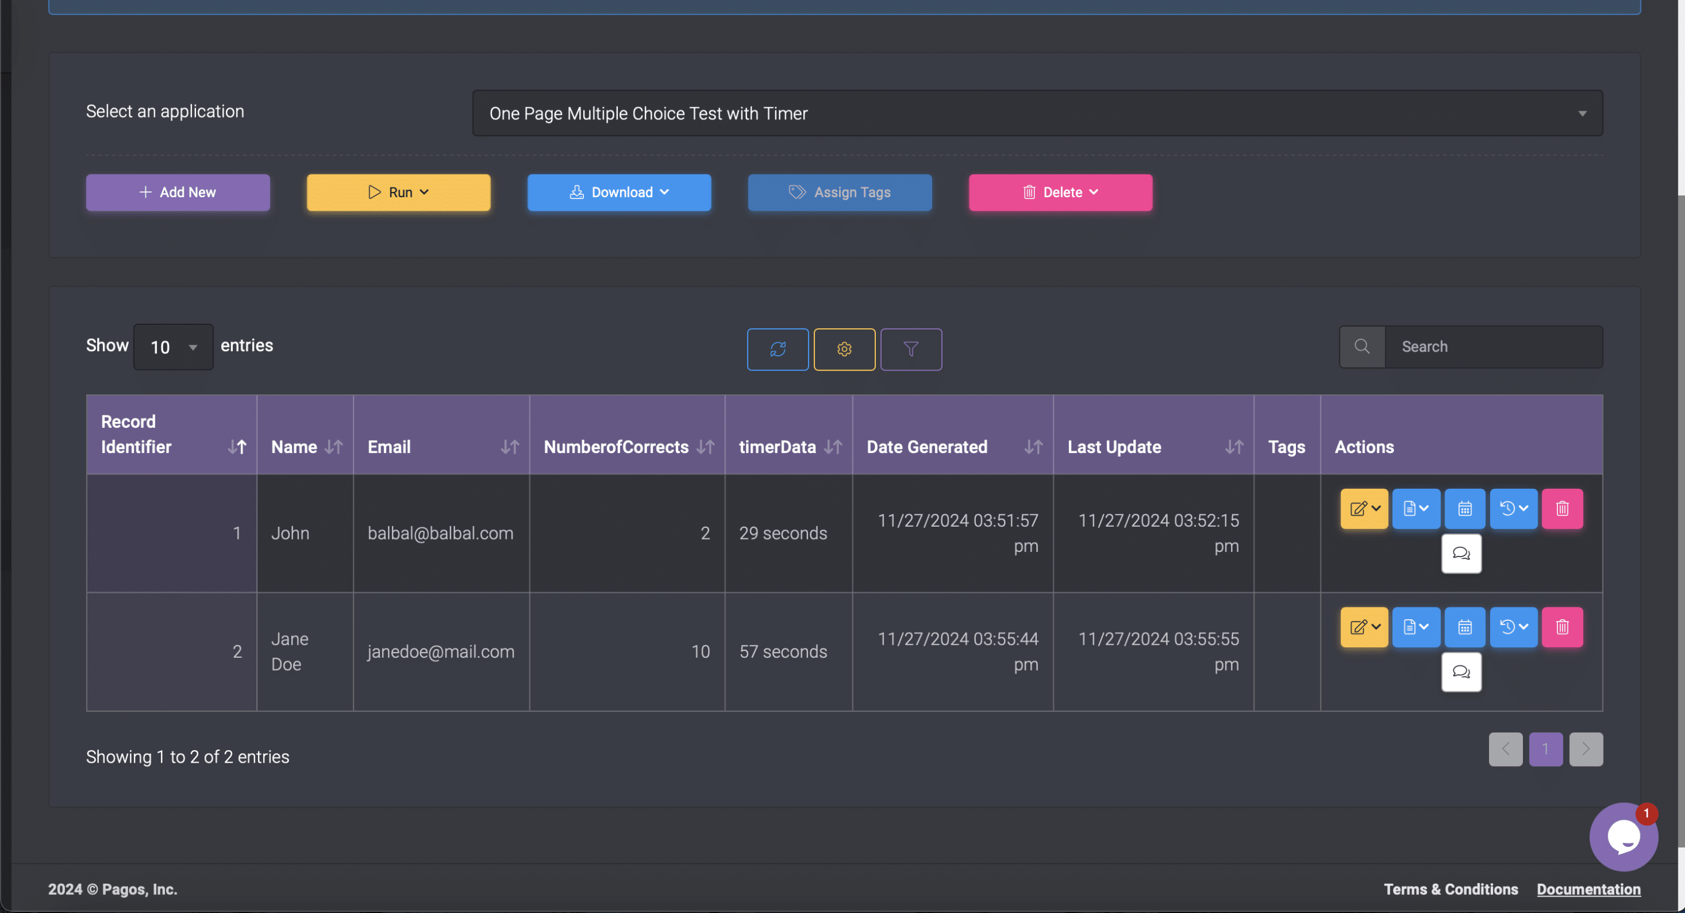Screen dimensions: 1685x913
Task: Open the document export action on Jane Doe's row
Action: [1415, 626]
